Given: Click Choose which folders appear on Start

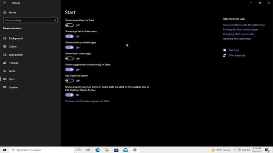Looking at the screenshot, I should pyautogui.click(x=87, y=101).
